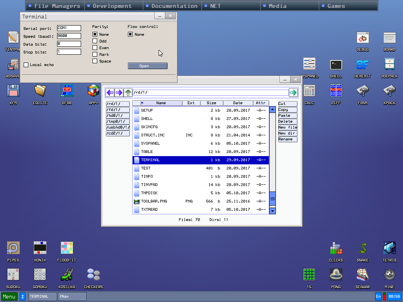Open the Games panel menu
Viewport: 403px width, 302px height.
pyautogui.click(x=336, y=6)
